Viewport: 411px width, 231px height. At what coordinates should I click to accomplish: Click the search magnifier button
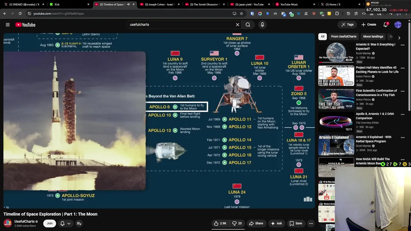point(248,25)
